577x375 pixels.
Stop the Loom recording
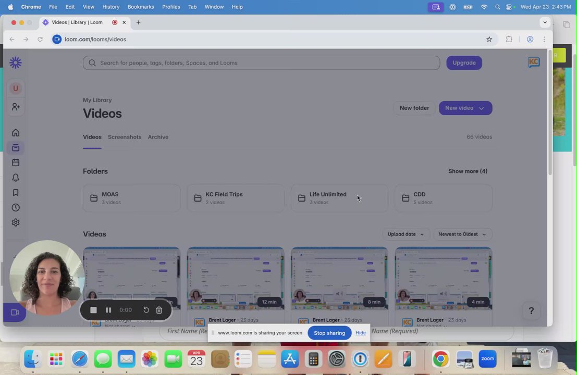tap(93, 310)
